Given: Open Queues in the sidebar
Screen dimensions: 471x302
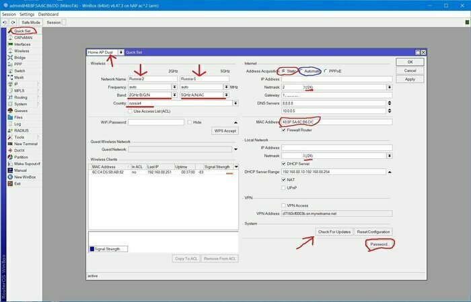Looking at the screenshot, I should [20, 111].
